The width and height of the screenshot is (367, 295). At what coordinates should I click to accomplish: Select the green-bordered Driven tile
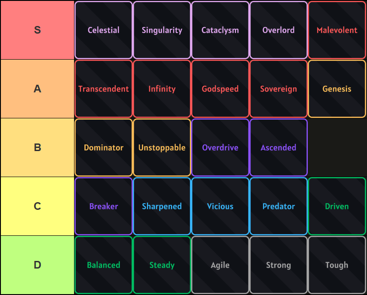(336, 206)
